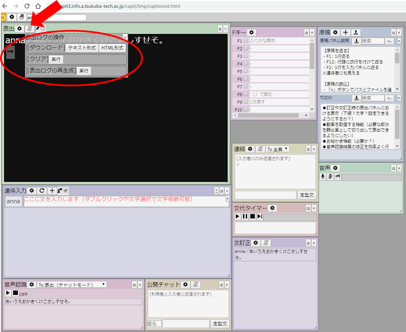
Task: Tick the F3 row checkbox
Action: pyautogui.click(x=246, y=56)
